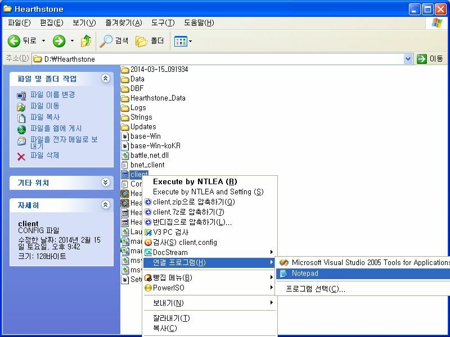This screenshot has width=450, height=337.
Task: Click the publish to web globe icon
Action: coord(21,130)
